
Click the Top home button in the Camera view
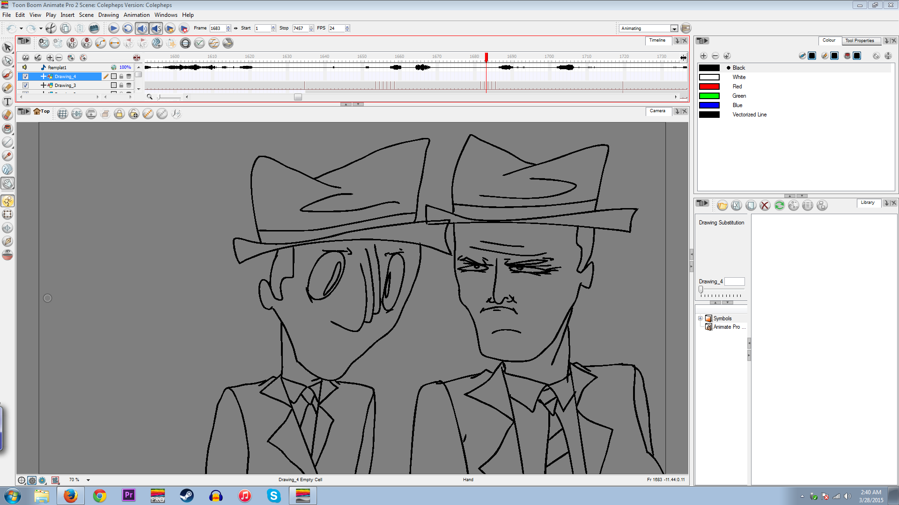[41, 111]
